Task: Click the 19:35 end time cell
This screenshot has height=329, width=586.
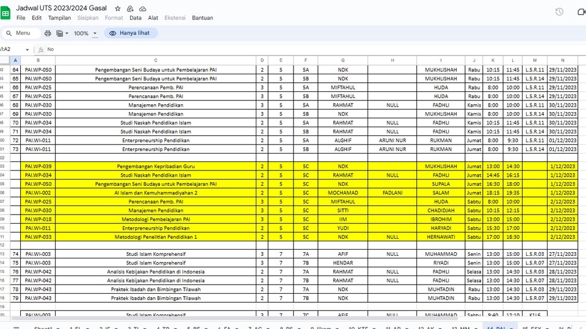Action: point(513,193)
